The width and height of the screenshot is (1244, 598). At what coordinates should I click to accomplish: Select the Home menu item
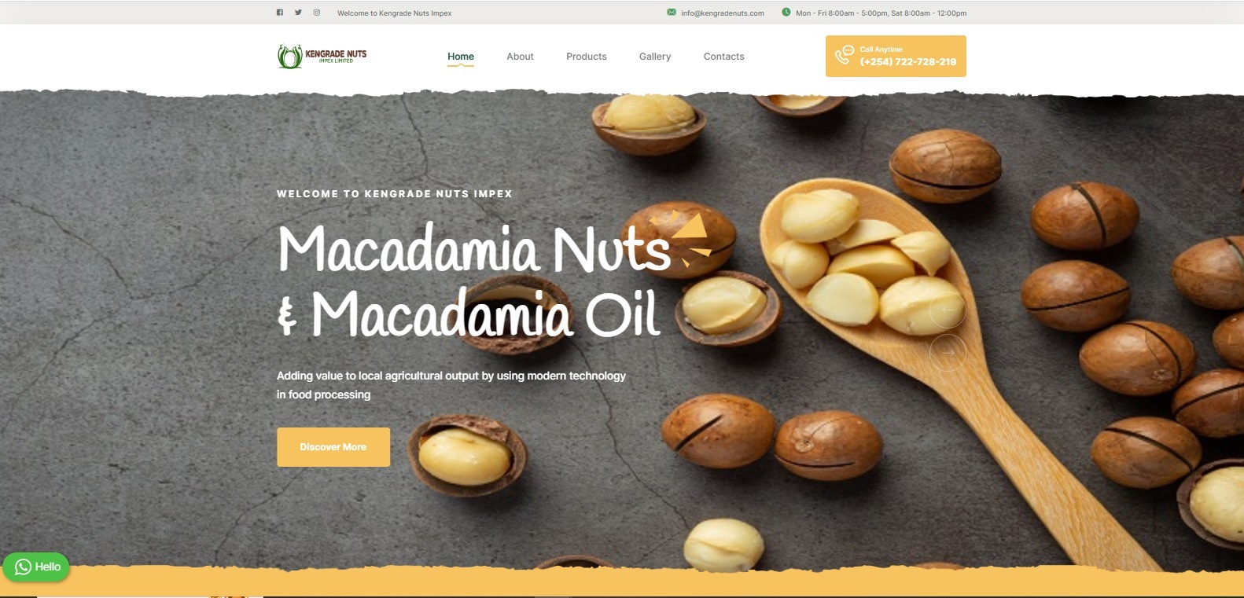pyautogui.click(x=461, y=57)
